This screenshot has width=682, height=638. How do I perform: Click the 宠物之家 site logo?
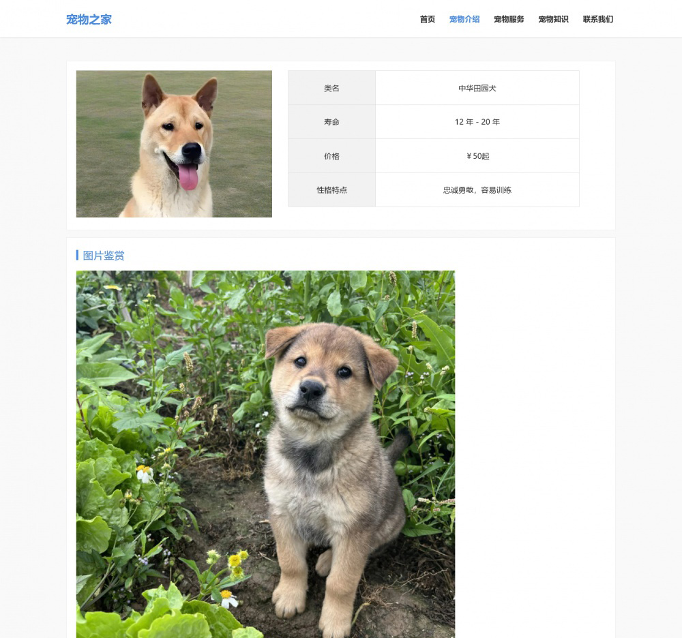coord(89,19)
